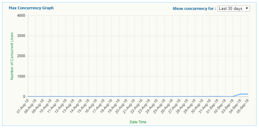Click the 'Number of Concurrent Users' axis title
Image resolution: width=259 pixels, height=128 pixels.
pos(12,56)
